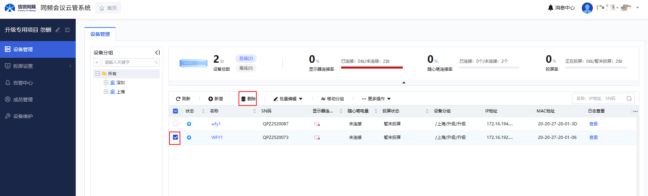Click the column settings ellipsis icon
The image size is (648, 196).
coord(635,111)
